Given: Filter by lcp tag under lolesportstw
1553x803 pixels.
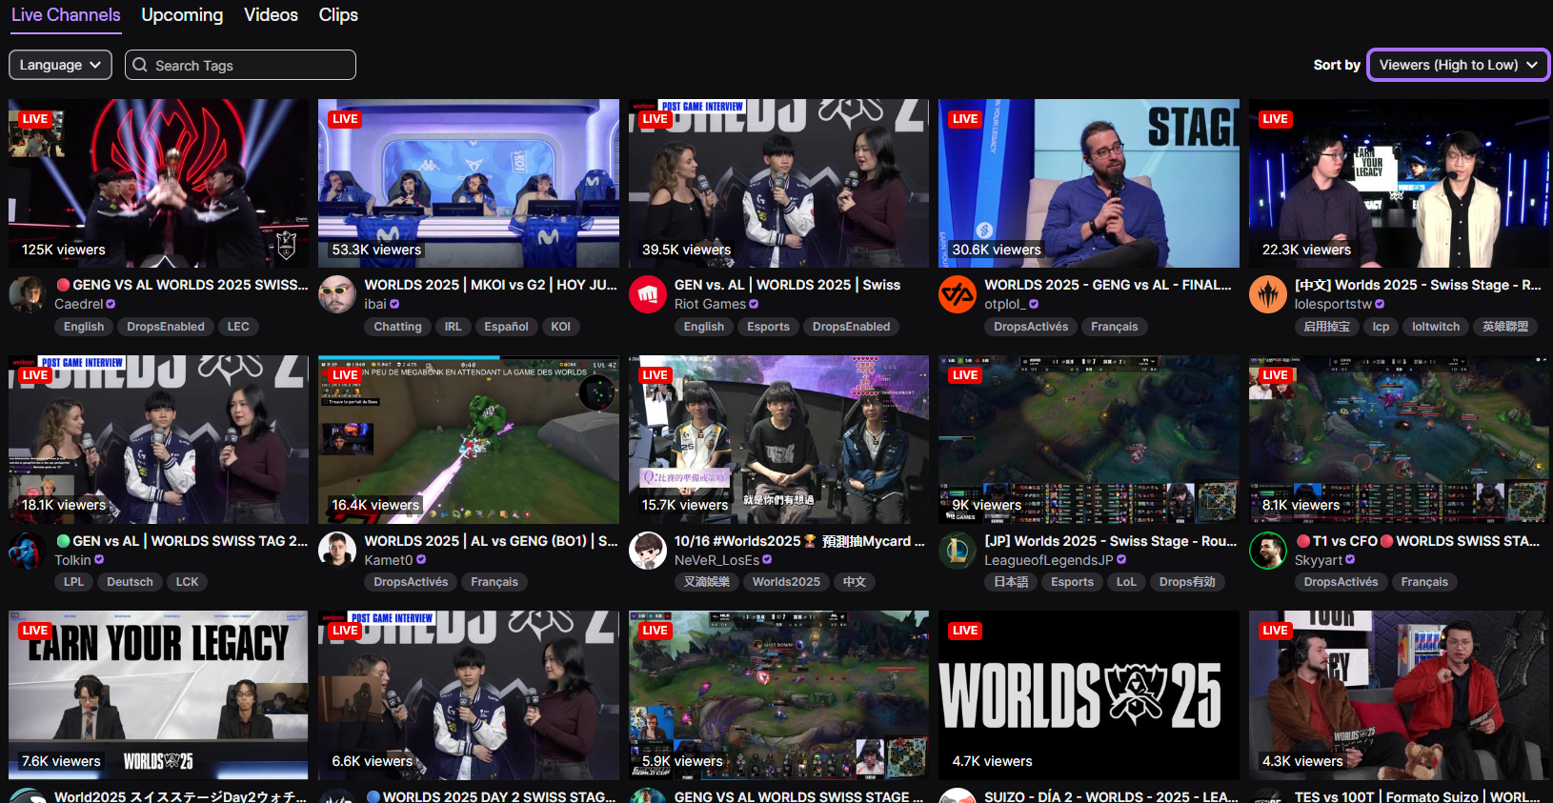Looking at the screenshot, I should (1381, 327).
